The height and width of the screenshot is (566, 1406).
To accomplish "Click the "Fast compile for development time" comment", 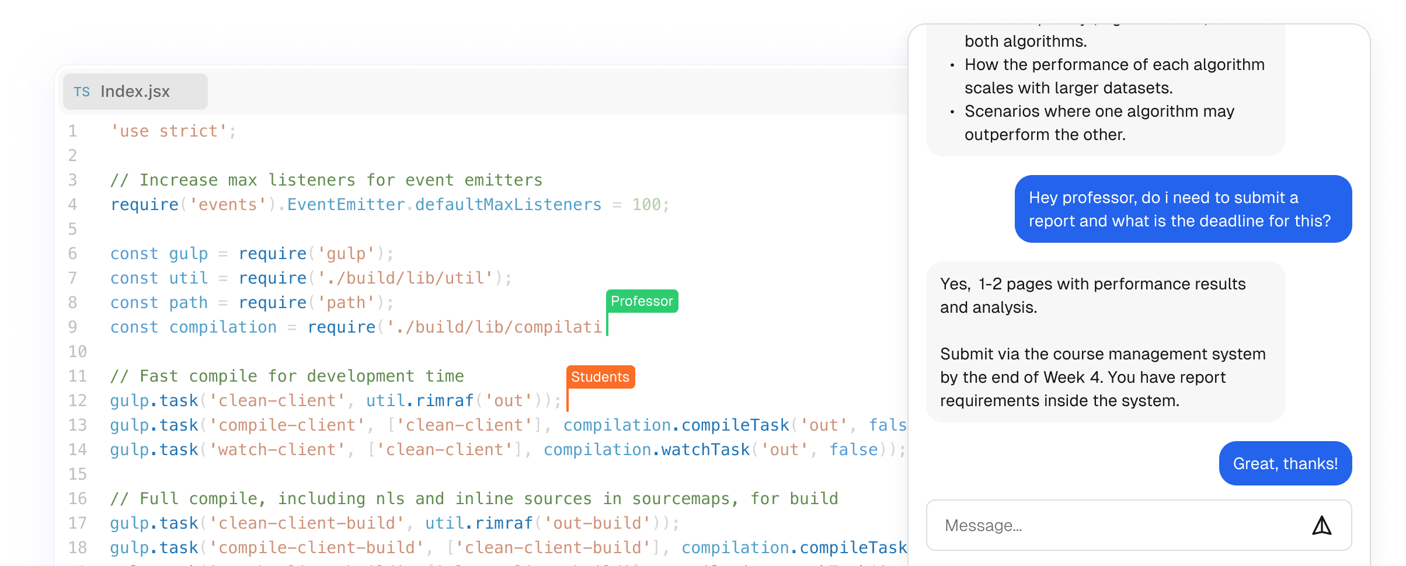I will pos(287,376).
